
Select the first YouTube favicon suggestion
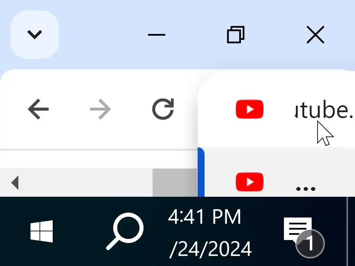click(250, 109)
